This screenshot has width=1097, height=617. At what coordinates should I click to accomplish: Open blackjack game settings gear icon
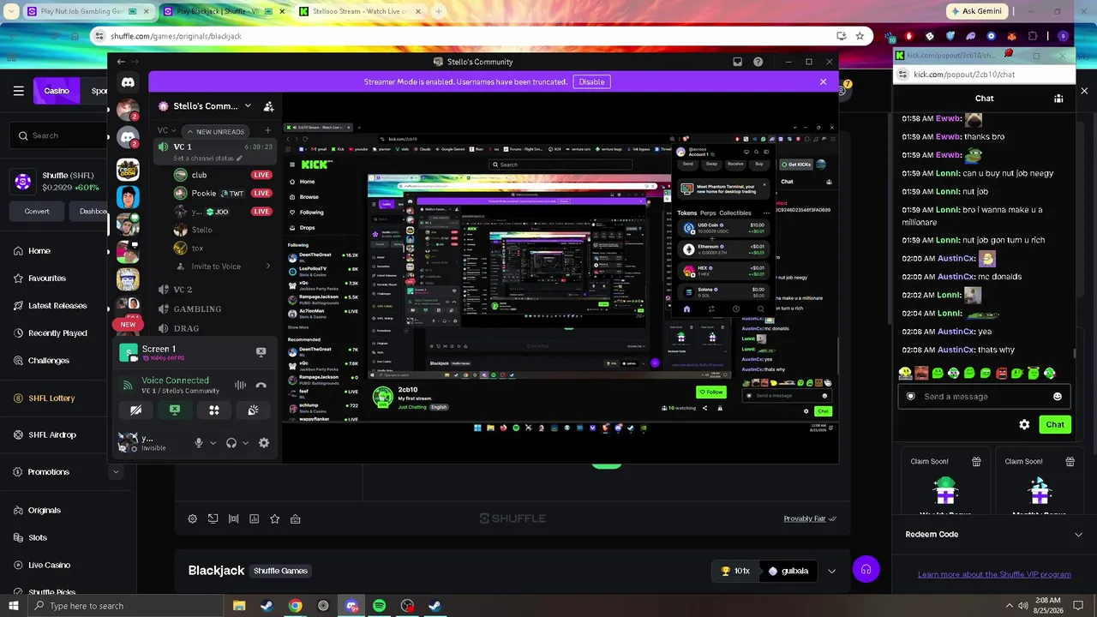[192, 518]
